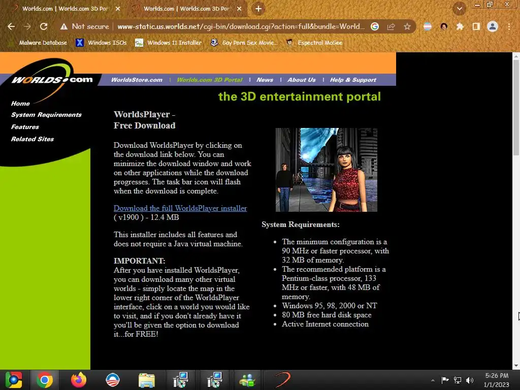Show hidden system tray icons
This screenshot has height=390, width=520.
point(433,380)
